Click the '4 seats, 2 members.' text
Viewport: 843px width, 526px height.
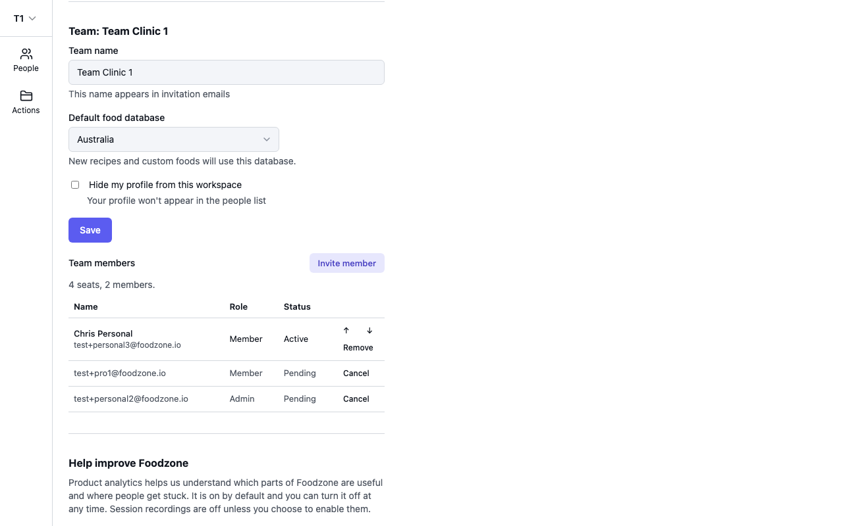pyautogui.click(x=112, y=285)
